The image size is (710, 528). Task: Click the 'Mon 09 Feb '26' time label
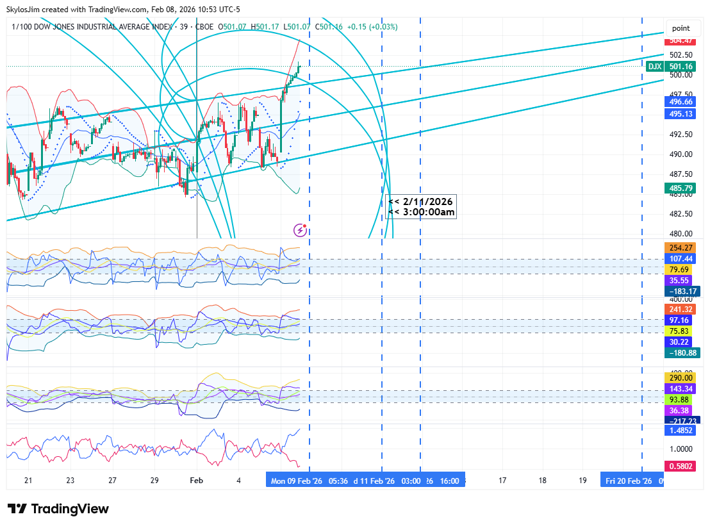(296, 481)
